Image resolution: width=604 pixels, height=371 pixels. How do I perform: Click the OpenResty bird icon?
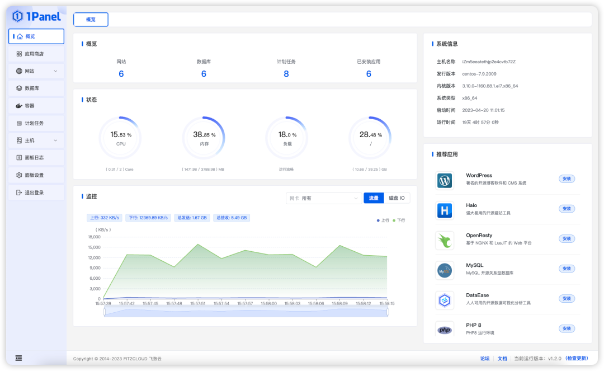tap(445, 241)
